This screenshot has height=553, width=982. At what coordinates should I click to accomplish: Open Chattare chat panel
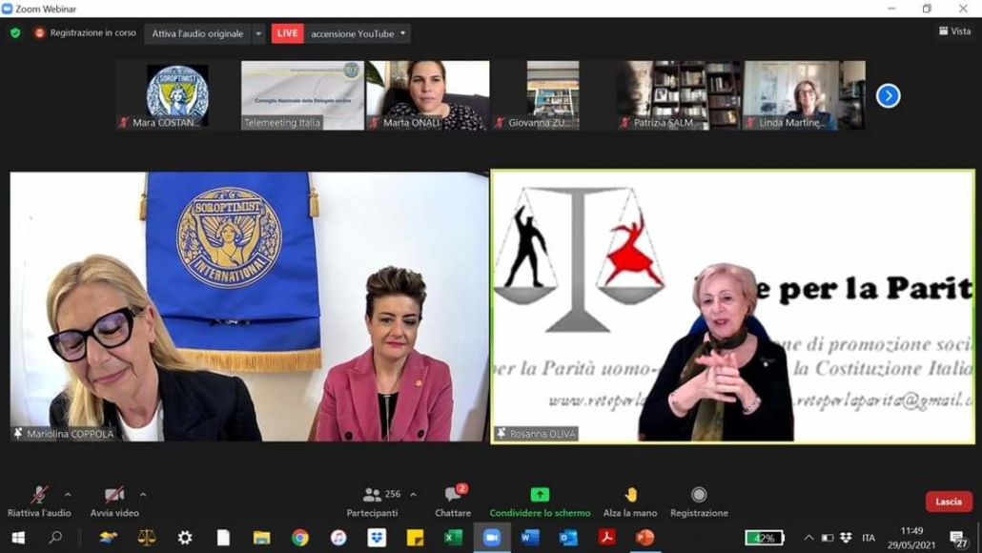453,502
